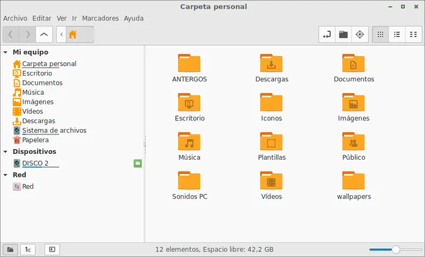Go forward with the toolbar forward arrow
The image size is (425, 257).
tap(27, 34)
